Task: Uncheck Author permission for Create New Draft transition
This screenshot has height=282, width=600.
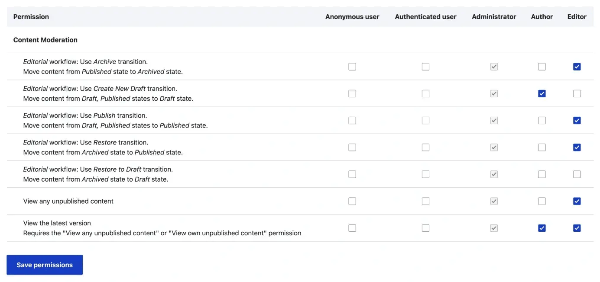Action: pos(542,93)
